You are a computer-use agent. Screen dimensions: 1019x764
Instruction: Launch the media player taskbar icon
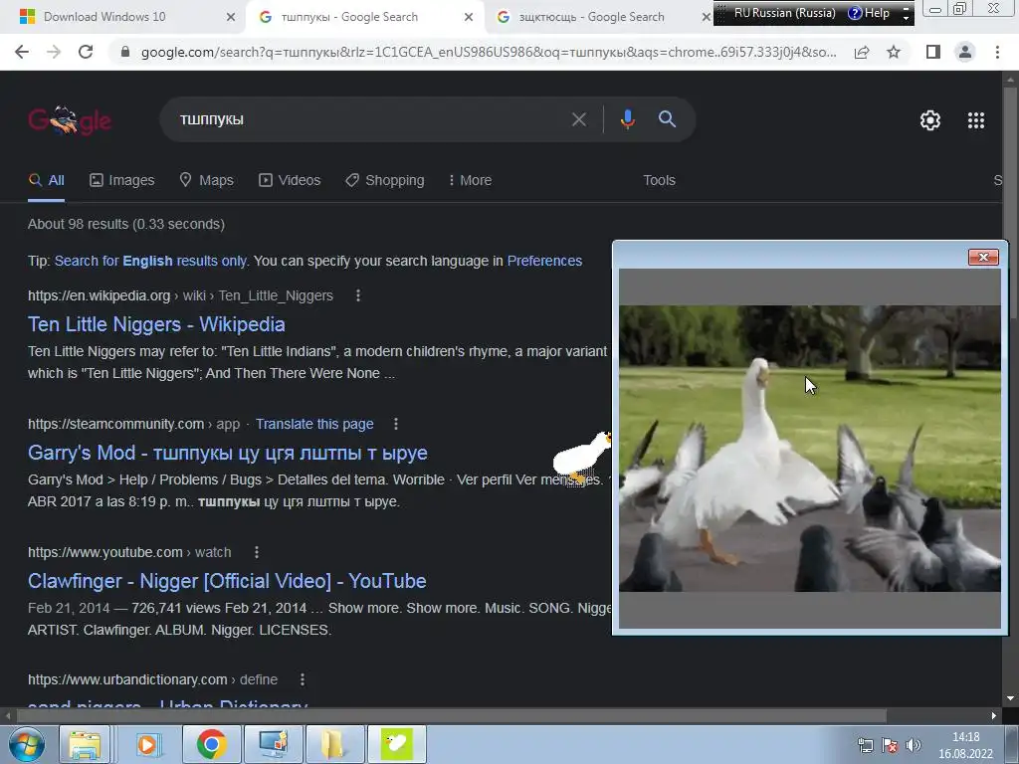point(147,744)
